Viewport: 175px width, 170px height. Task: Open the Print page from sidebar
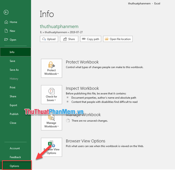click(x=15, y=87)
